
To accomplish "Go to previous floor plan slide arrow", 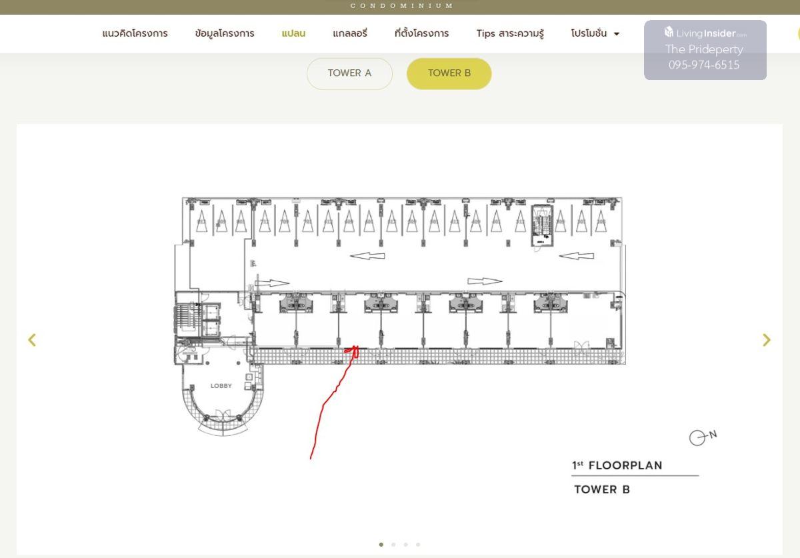I will click(32, 340).
